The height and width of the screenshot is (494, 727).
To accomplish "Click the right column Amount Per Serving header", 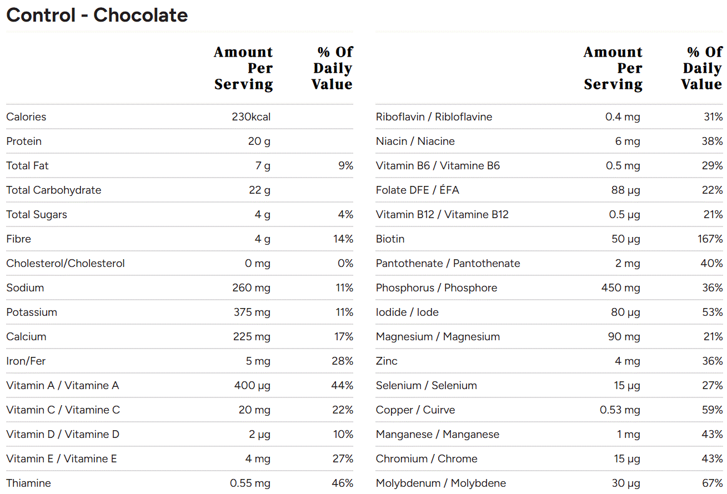I will 613,68.
